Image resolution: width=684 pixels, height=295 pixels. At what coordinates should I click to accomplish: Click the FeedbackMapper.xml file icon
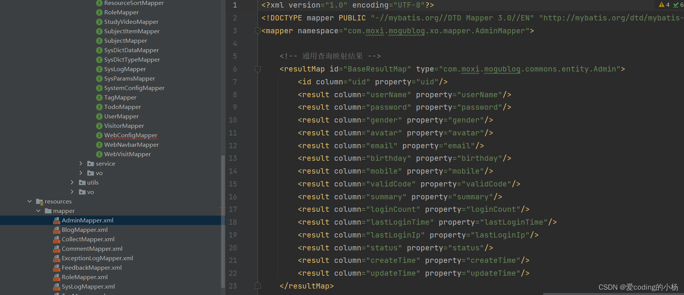pyautogui.click(x=56, y=268)
